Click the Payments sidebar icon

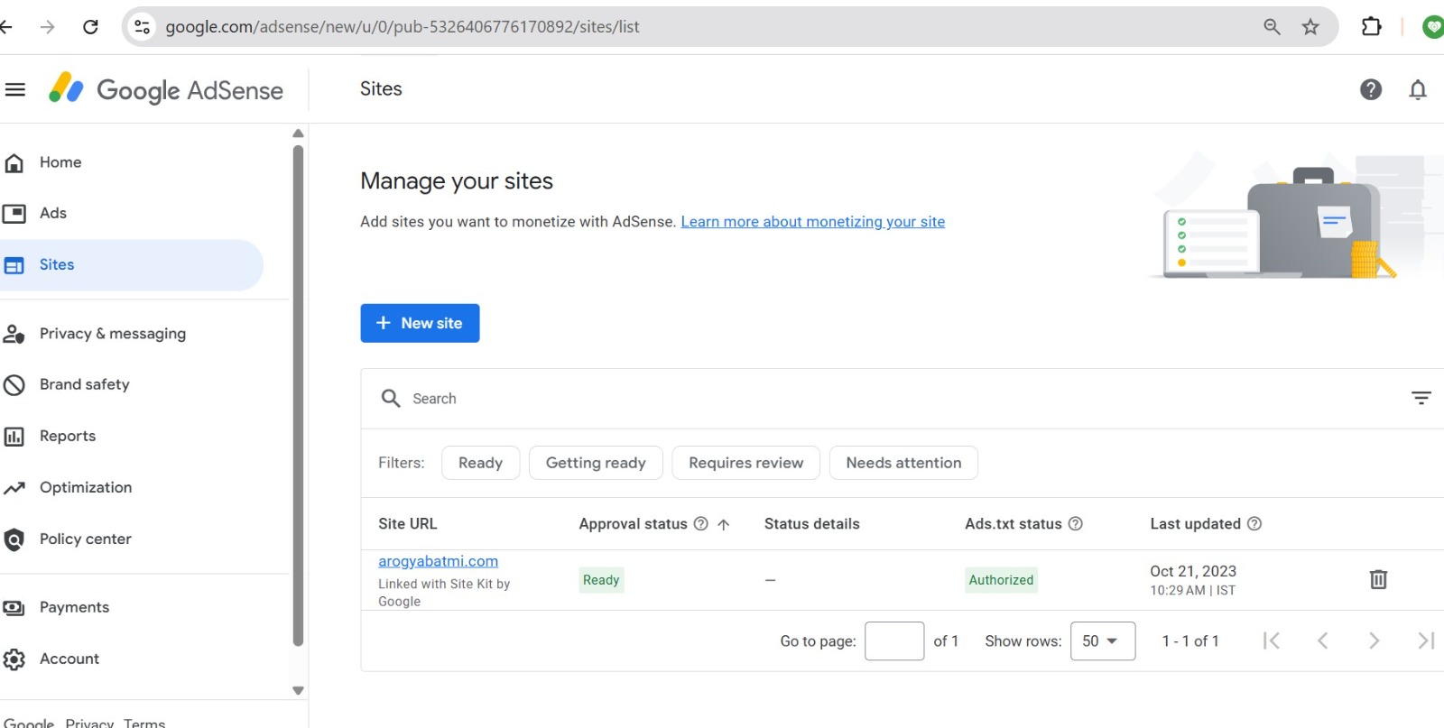(x=14, y=608)
